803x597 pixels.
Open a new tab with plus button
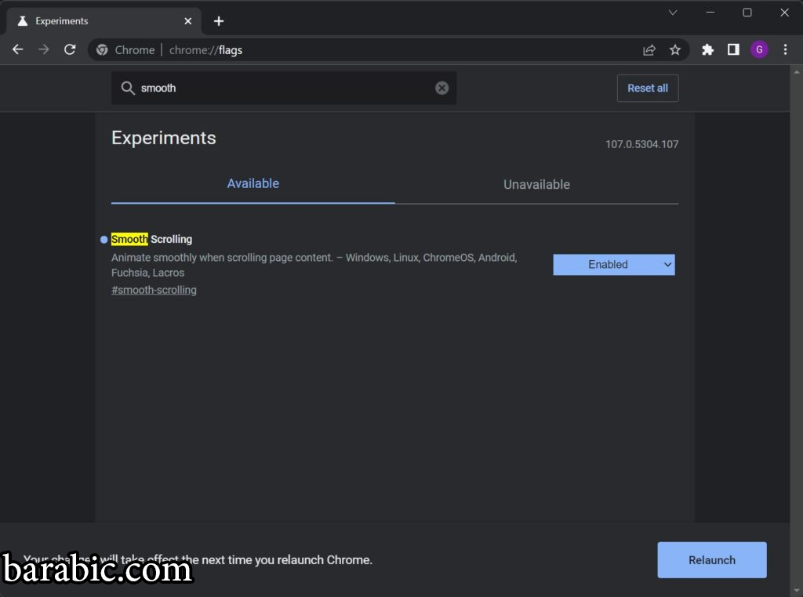(219, 21)
